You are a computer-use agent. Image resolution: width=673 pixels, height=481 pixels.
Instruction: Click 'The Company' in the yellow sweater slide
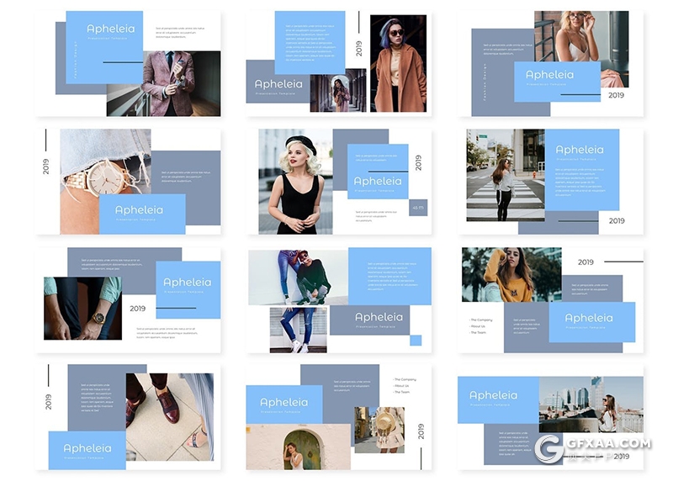click(x=482, y=320)
